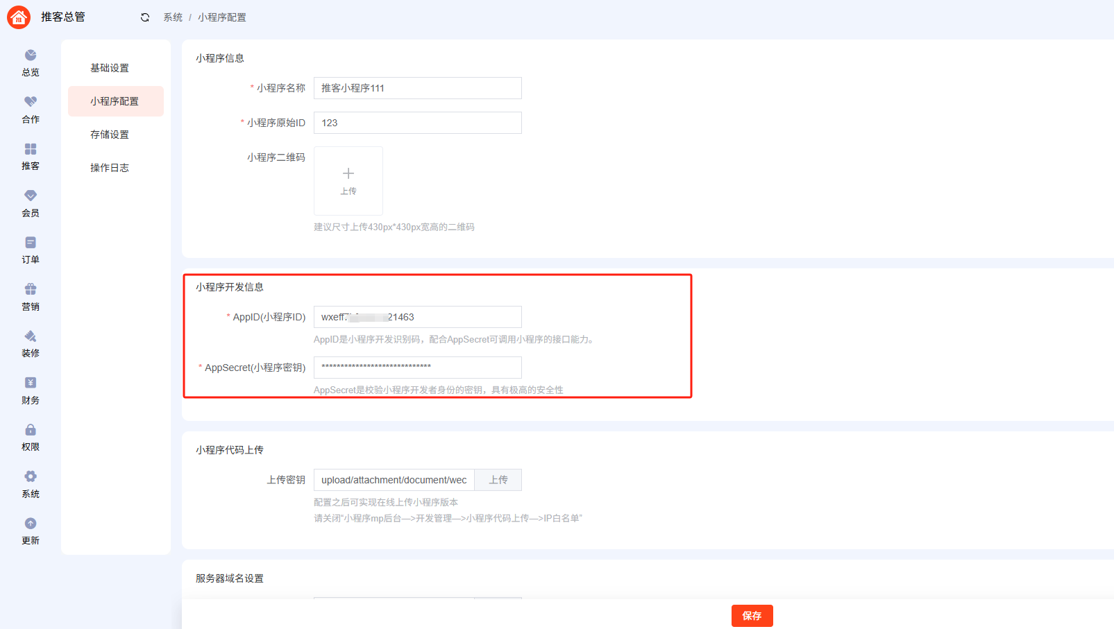Click the AppSecret password input field
Image resolution: width=1114 pixels, height=629 pixels.
417,368
